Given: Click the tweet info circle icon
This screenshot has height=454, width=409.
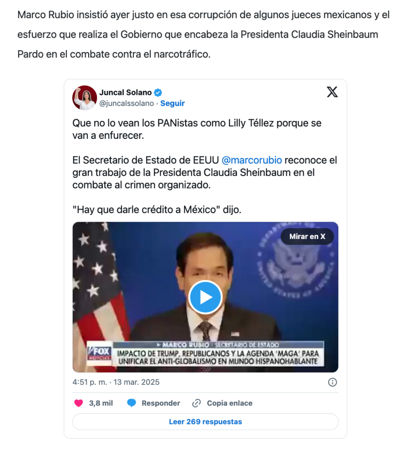Looking at the screenshot, I should click(x=332, y=382).
